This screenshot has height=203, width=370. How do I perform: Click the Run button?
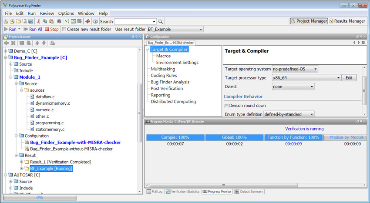tap(10, 29)
